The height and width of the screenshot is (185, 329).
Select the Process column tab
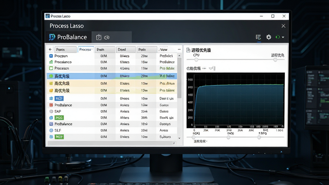[x=86, y=49]
